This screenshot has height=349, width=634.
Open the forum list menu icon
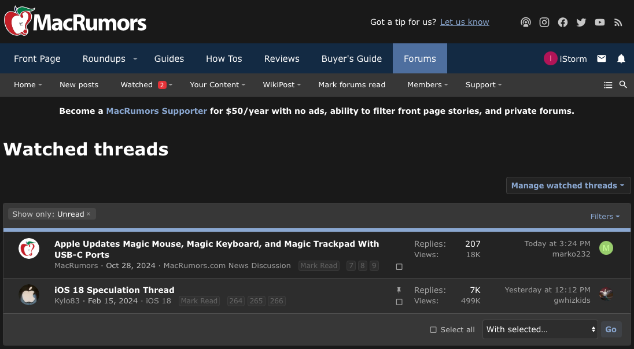pyautogui.click(x=608, y=85)
